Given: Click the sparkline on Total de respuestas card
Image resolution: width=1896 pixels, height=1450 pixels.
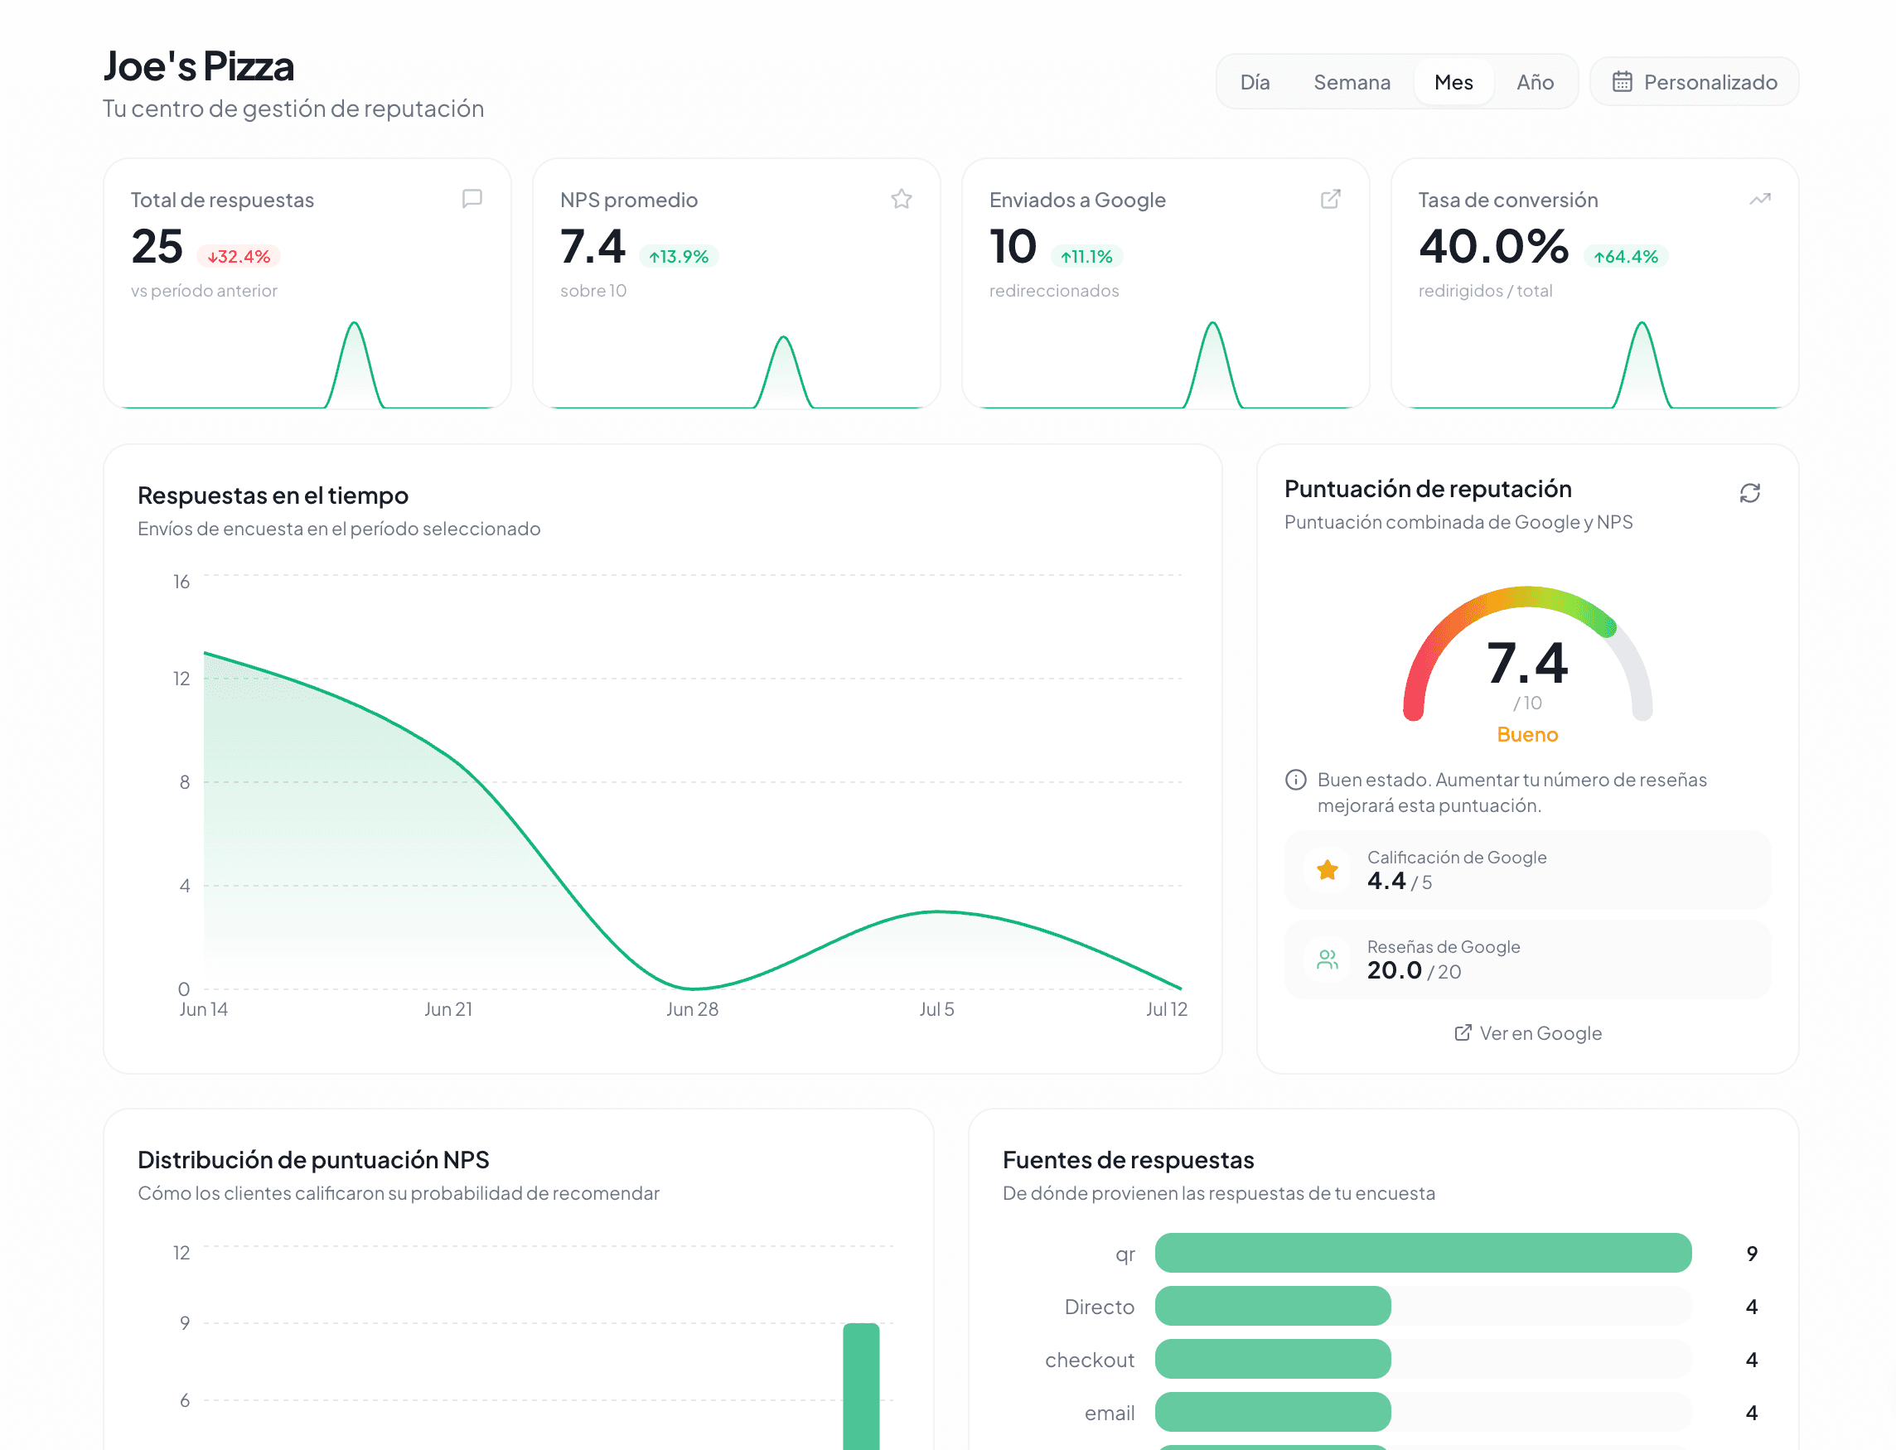Looking at the screenshot, I should [307, 365].
